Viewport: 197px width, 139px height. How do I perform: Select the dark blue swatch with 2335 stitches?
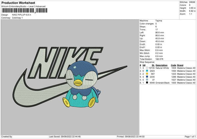click(x=147, y=77)
